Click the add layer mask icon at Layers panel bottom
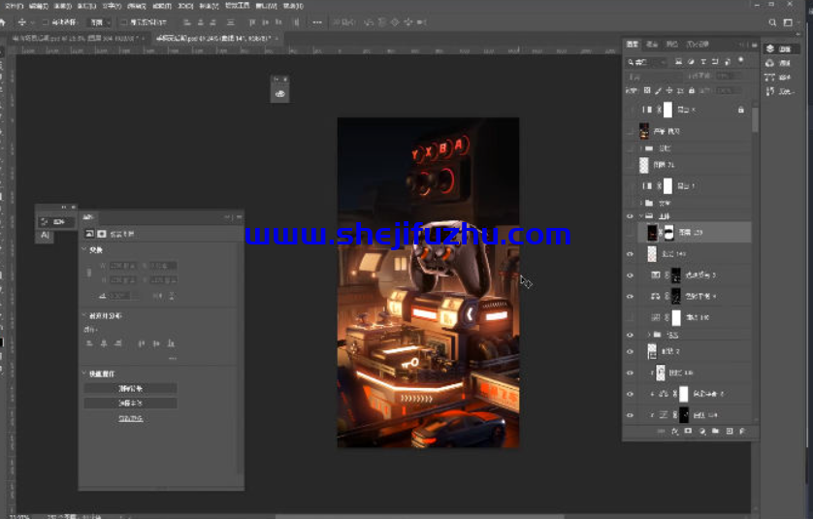Image resolution: width=813 pixels, height=519 pixels. coord(688,431)
